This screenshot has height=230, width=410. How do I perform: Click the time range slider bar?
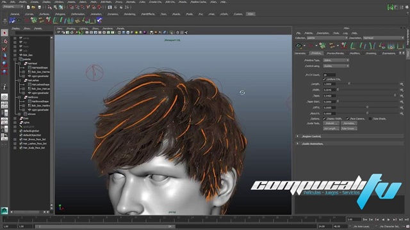click(105, 227)
